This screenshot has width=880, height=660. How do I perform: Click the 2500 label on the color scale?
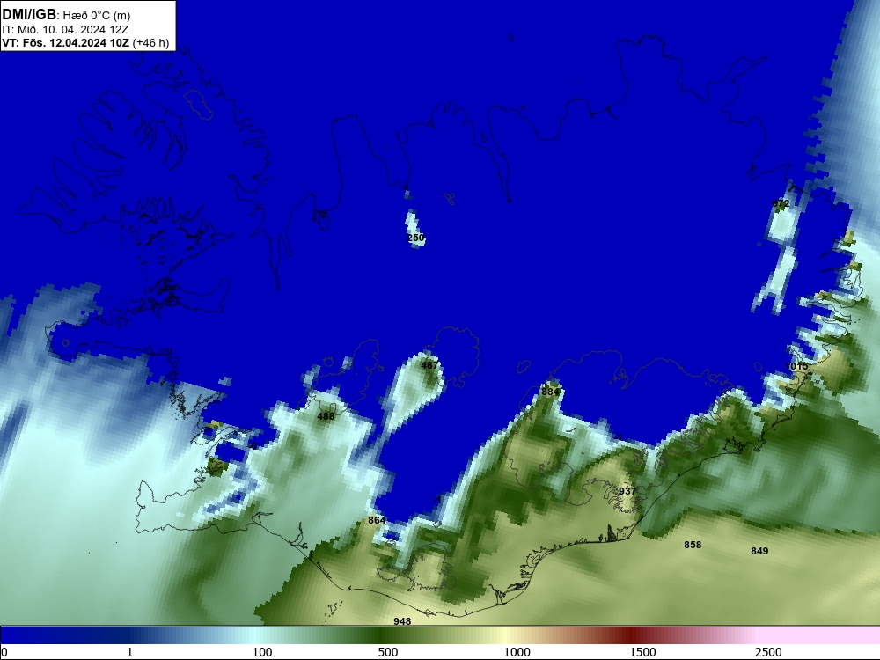point(768,652)
